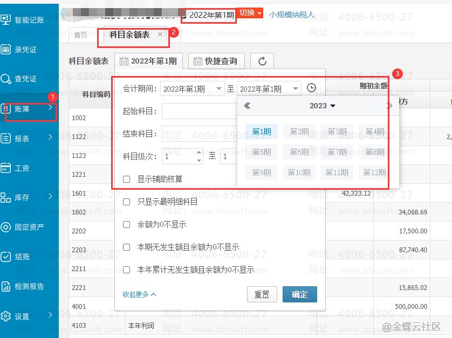Click the 起始科目 input field
The width and height of the screenshot is (452, 338).
click(x=200, y=111)
